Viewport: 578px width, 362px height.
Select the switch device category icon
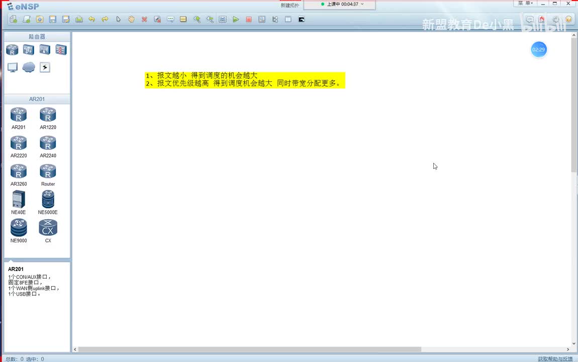(x=28, y=50)
